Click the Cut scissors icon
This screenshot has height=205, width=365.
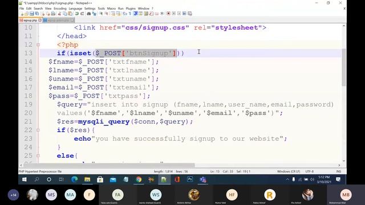click(x=59, y=14)
